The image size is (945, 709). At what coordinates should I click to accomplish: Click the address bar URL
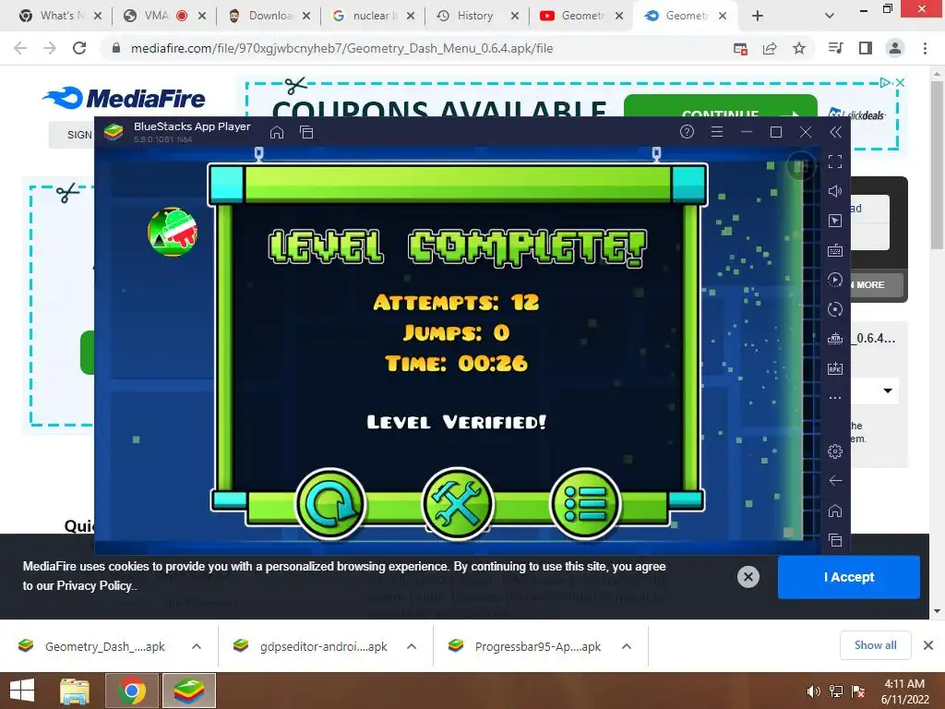tap(341, 48)
